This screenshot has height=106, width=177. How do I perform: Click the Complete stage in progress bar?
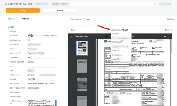click(x=59, y=10)
